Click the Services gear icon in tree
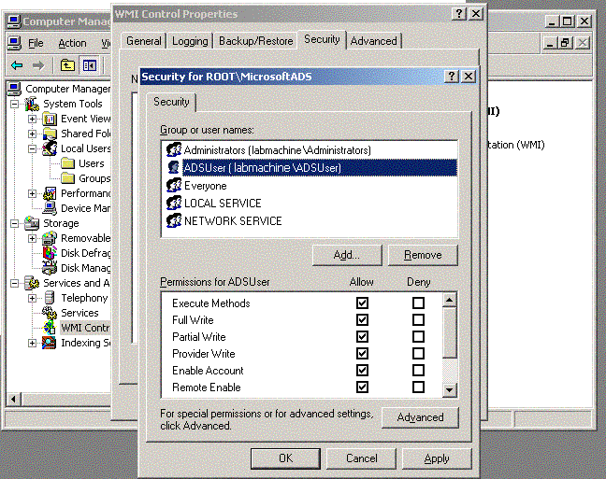This screenshot has height=479, width=606. pos(50,313)
